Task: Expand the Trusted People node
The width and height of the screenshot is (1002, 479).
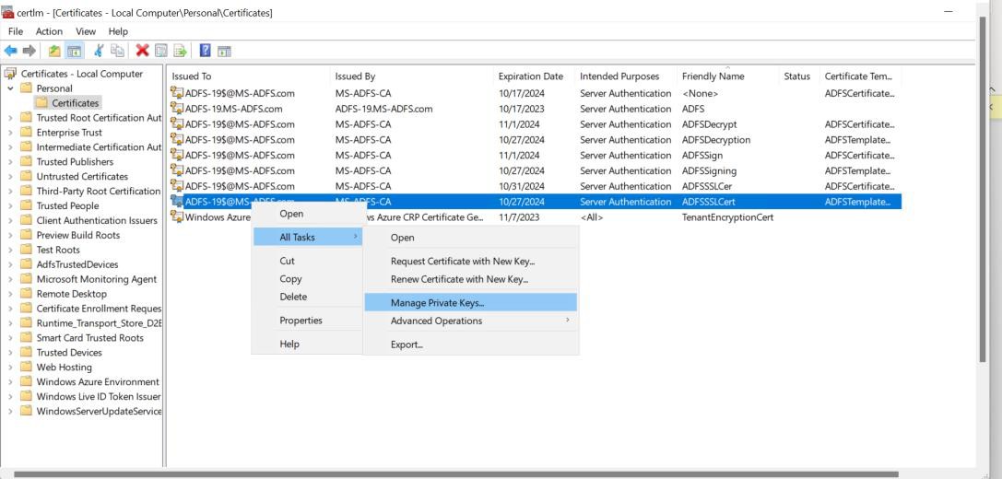Action: [x=10, y=205]
